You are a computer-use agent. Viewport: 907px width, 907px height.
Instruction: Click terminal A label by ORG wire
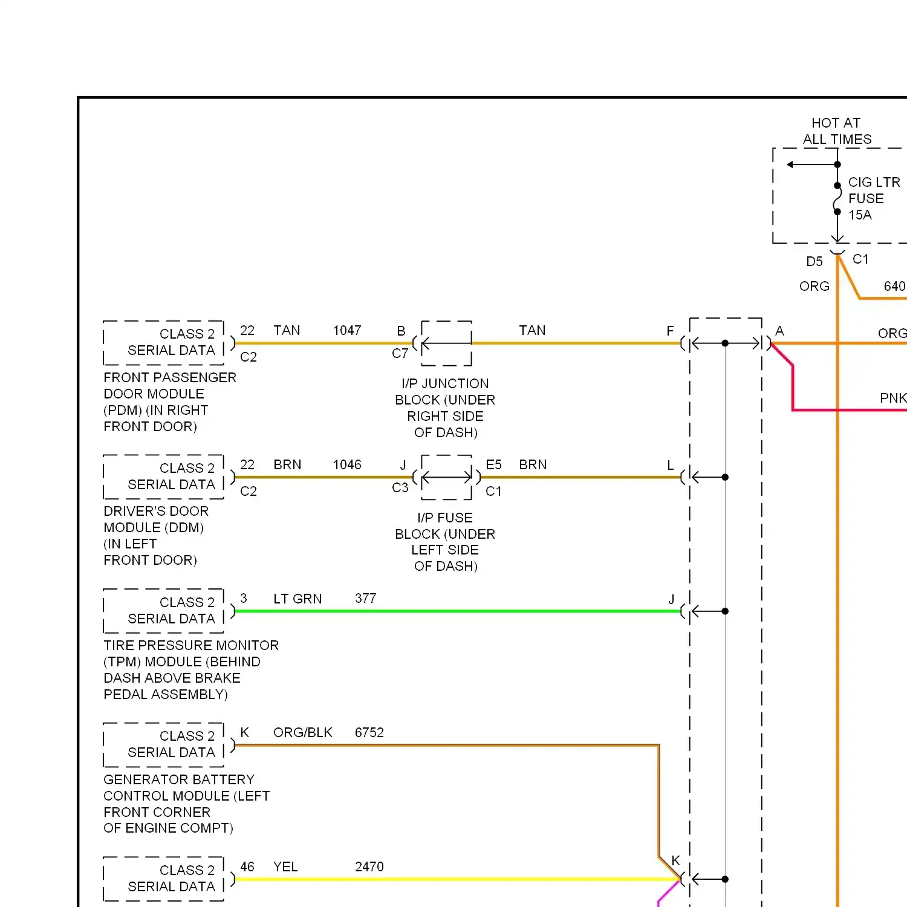pos(779,331)
